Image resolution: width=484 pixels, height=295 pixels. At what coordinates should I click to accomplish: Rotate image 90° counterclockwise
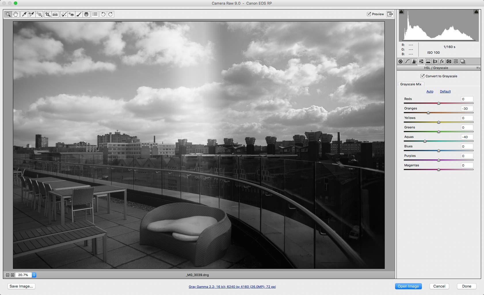[x=103, y=14]
